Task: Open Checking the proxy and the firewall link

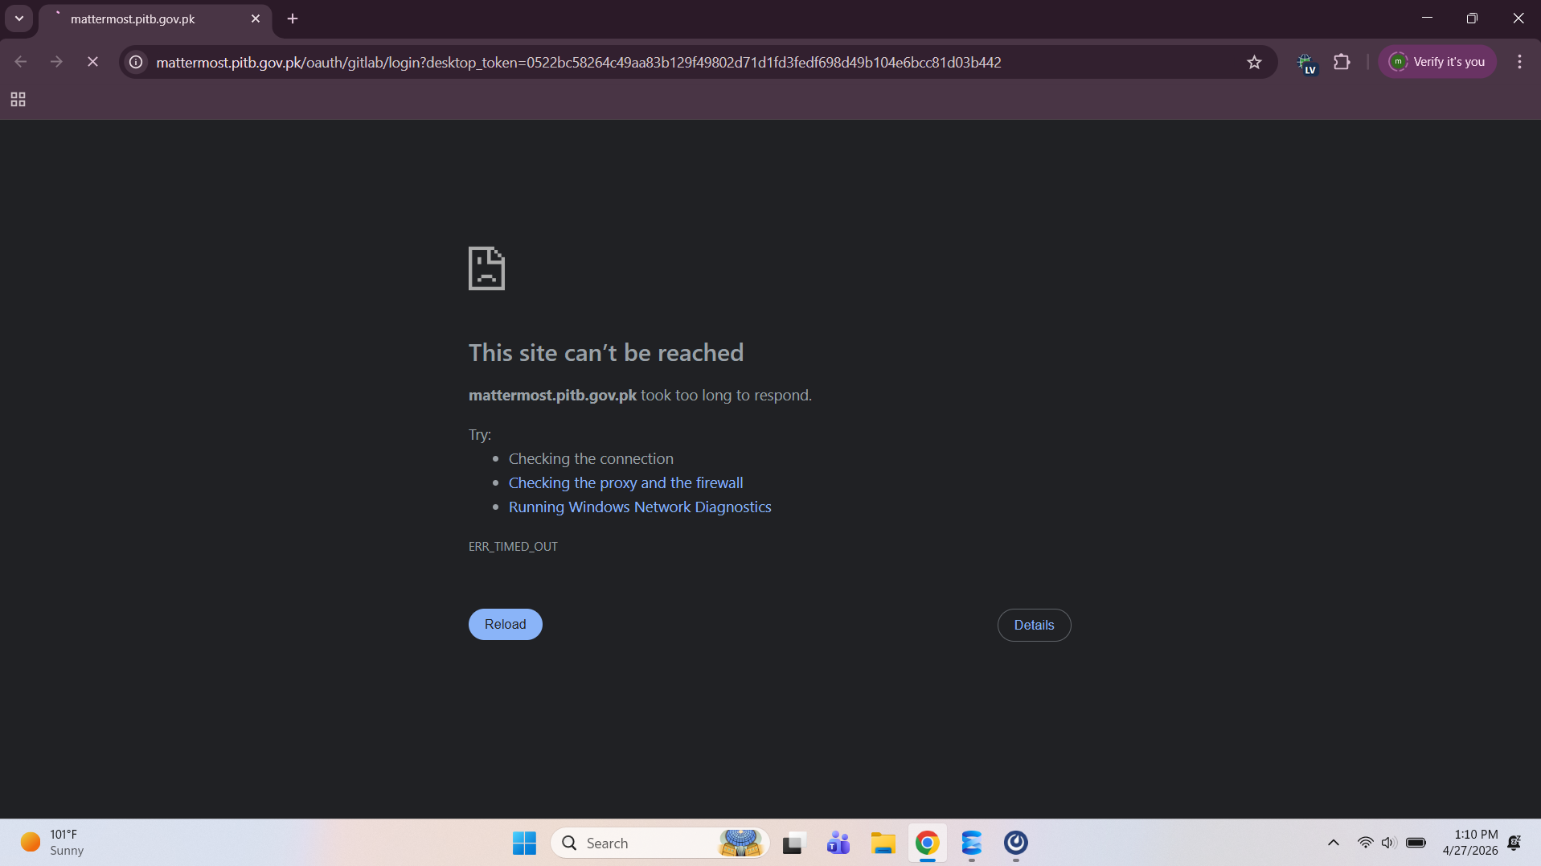Action: pyautogui.click(x=625, y=482)
